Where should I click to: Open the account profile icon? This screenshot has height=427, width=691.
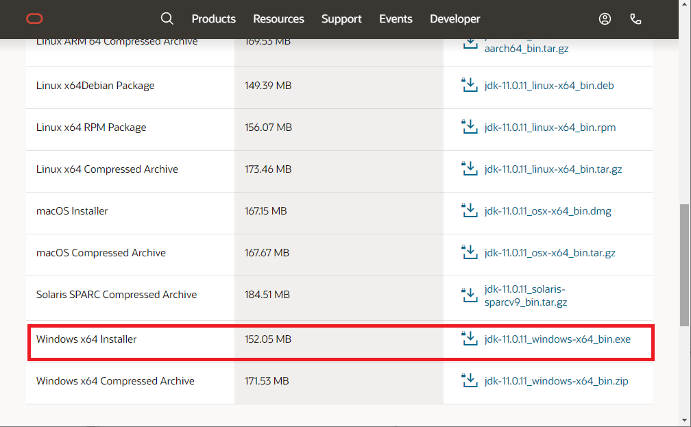point(605,19)
